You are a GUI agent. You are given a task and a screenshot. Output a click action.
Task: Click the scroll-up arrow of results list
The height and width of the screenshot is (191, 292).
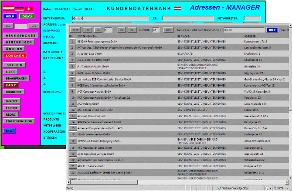291,25
